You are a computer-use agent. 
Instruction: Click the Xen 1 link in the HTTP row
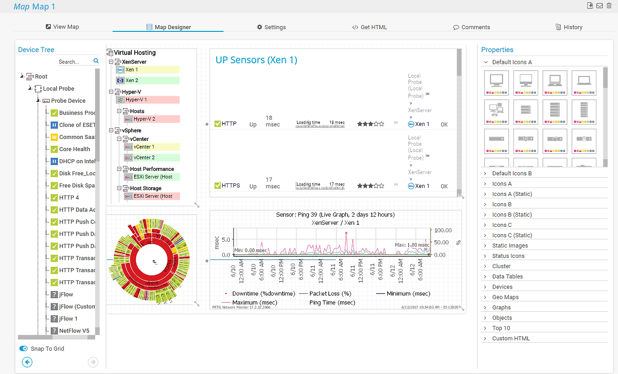point(422,124)
